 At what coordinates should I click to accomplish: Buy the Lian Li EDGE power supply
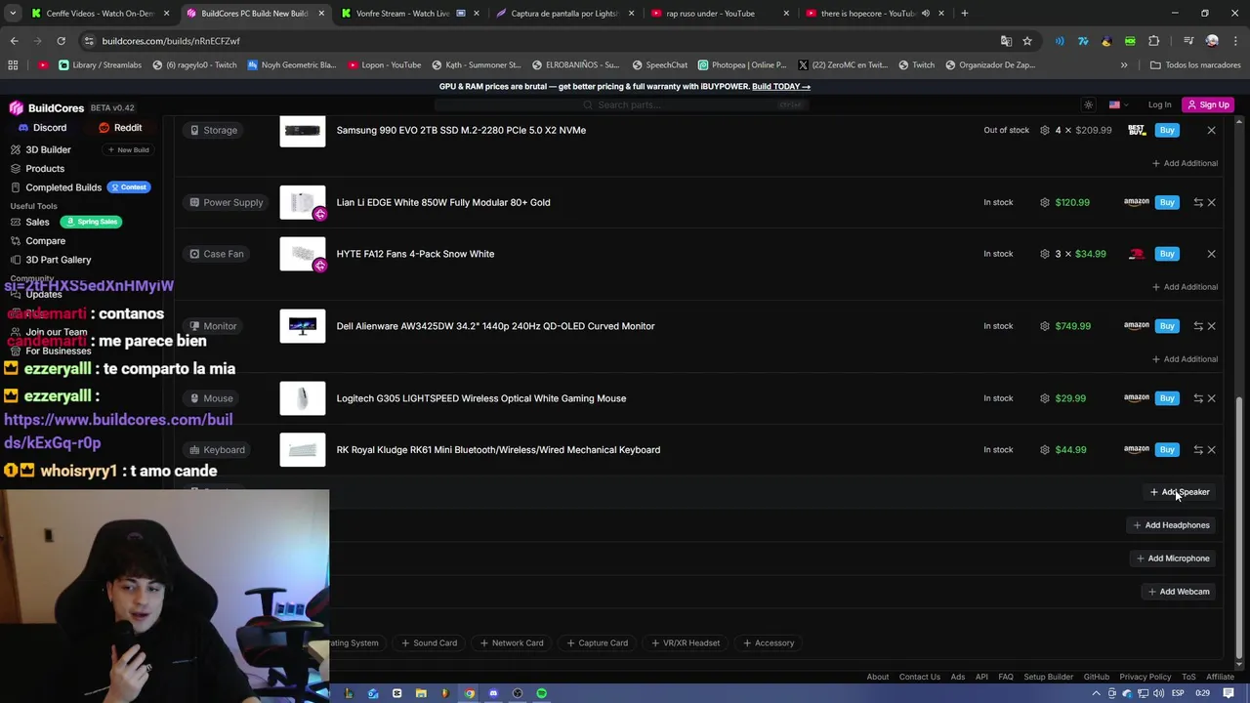(x=1167, y=202)
